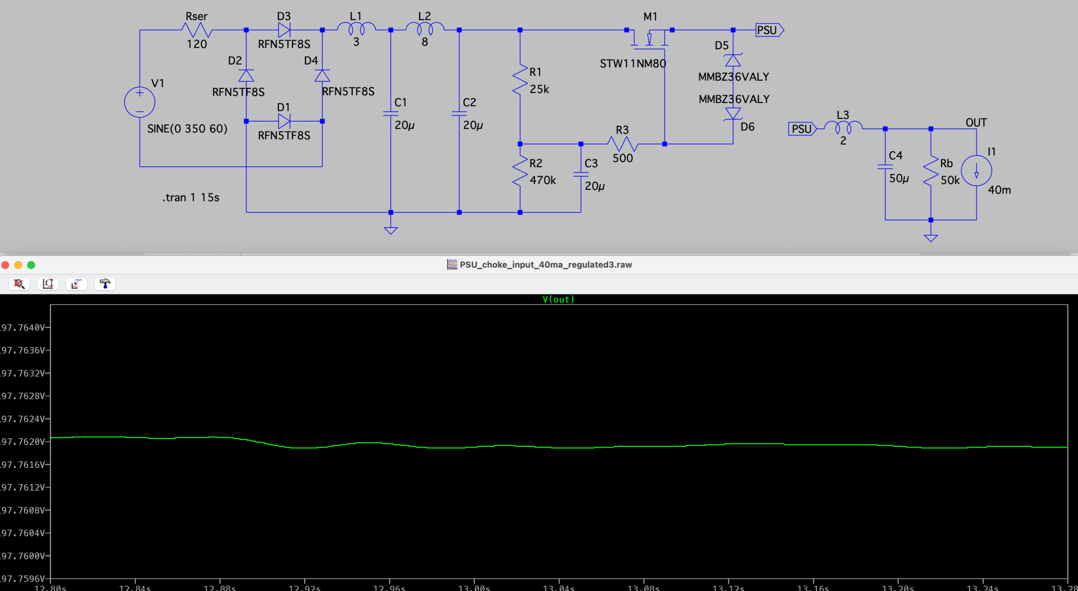Click the STW11NM80 MOSFET model label
1078x591 pixels.
pos(633,64)
